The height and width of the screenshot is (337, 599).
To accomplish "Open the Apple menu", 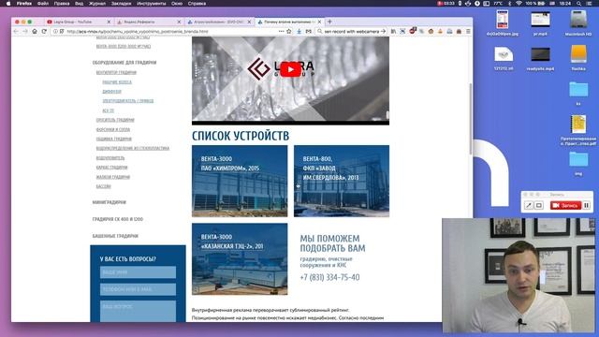I will 8,4.
